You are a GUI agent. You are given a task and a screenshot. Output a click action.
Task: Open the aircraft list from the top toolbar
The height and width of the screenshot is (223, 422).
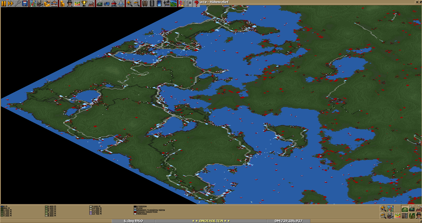pos(121,3)
